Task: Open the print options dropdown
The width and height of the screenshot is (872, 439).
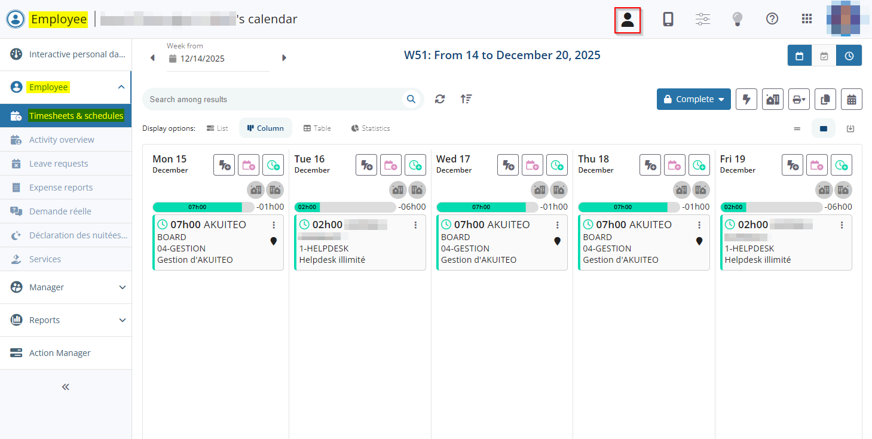Action: coord(799,100)
